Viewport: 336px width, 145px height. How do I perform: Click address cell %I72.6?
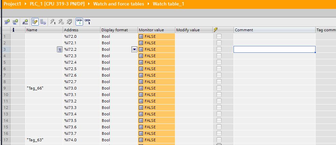[x=82, y=75]
